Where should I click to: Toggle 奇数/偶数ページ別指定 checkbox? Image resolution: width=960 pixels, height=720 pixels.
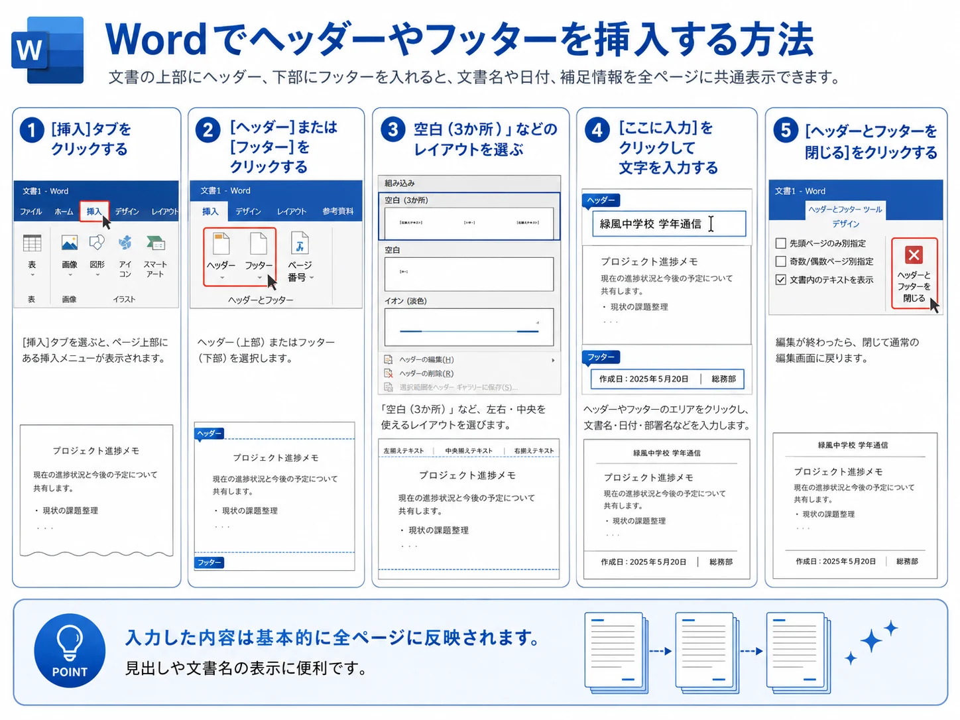(x=781, y=261)
